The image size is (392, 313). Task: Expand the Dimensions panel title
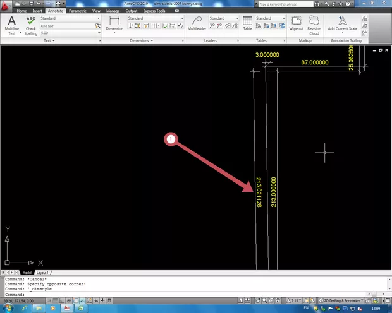[x=139, y=40]
